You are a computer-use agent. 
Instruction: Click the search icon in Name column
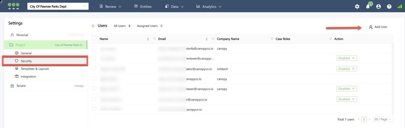[x=155, y=39]
